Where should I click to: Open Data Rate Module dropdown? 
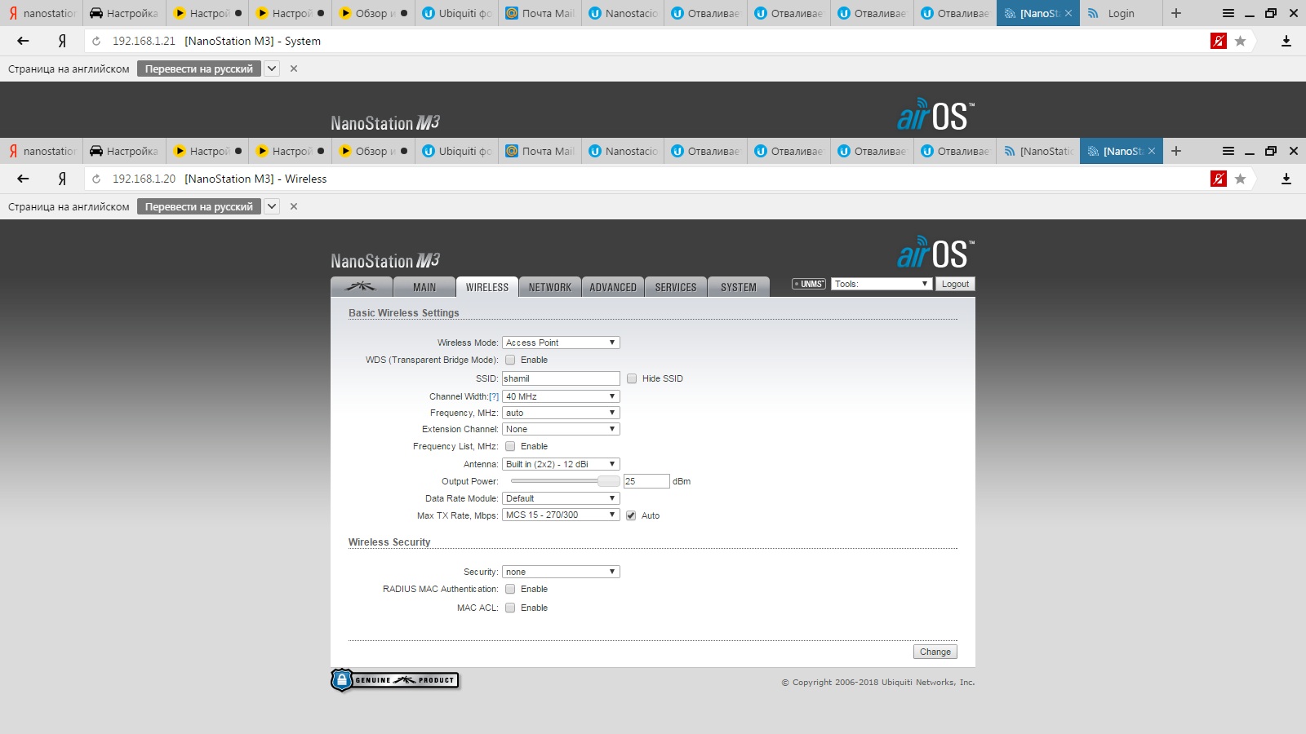coord(561,498)
